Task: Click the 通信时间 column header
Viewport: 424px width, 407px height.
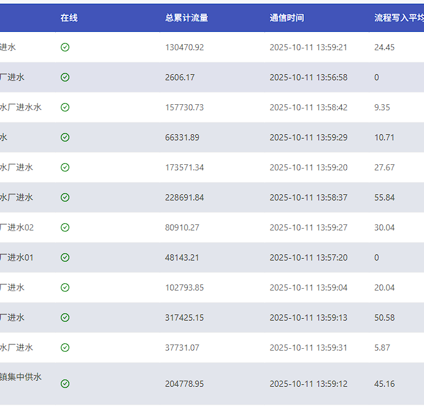Action: (287, 18)
